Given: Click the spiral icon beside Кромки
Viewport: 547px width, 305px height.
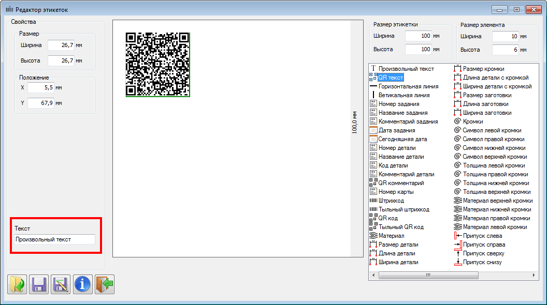Looking at the screenshot, I should pos(458,121).
